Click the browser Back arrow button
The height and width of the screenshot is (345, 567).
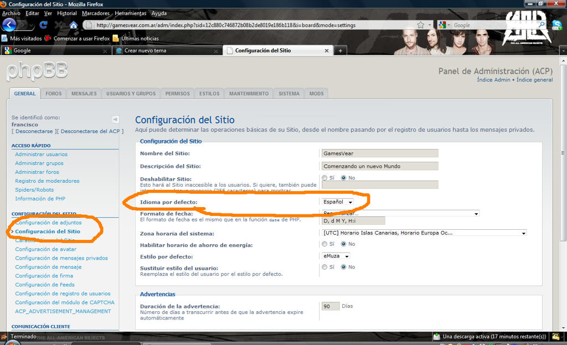tap(9, 25)
